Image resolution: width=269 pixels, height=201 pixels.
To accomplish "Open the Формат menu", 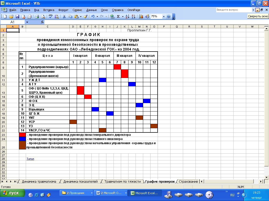I will click(63, 10).
